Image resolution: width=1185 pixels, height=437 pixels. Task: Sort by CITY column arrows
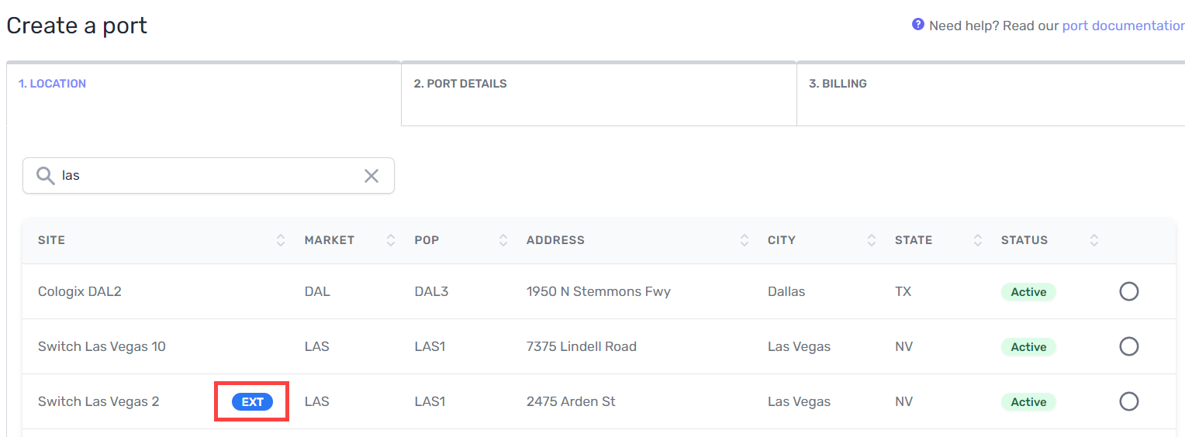click(x=872, y=240)
